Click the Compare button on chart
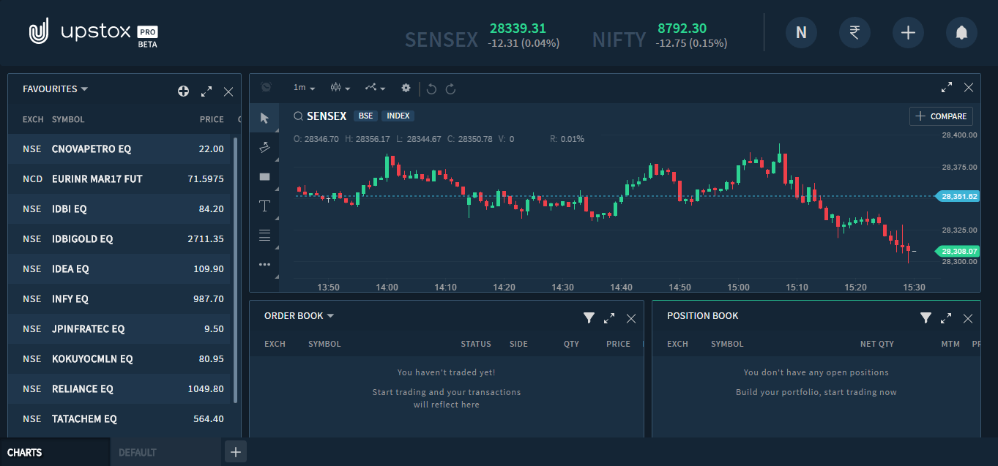Screen dimensions: 998x466 coord(941,116)
